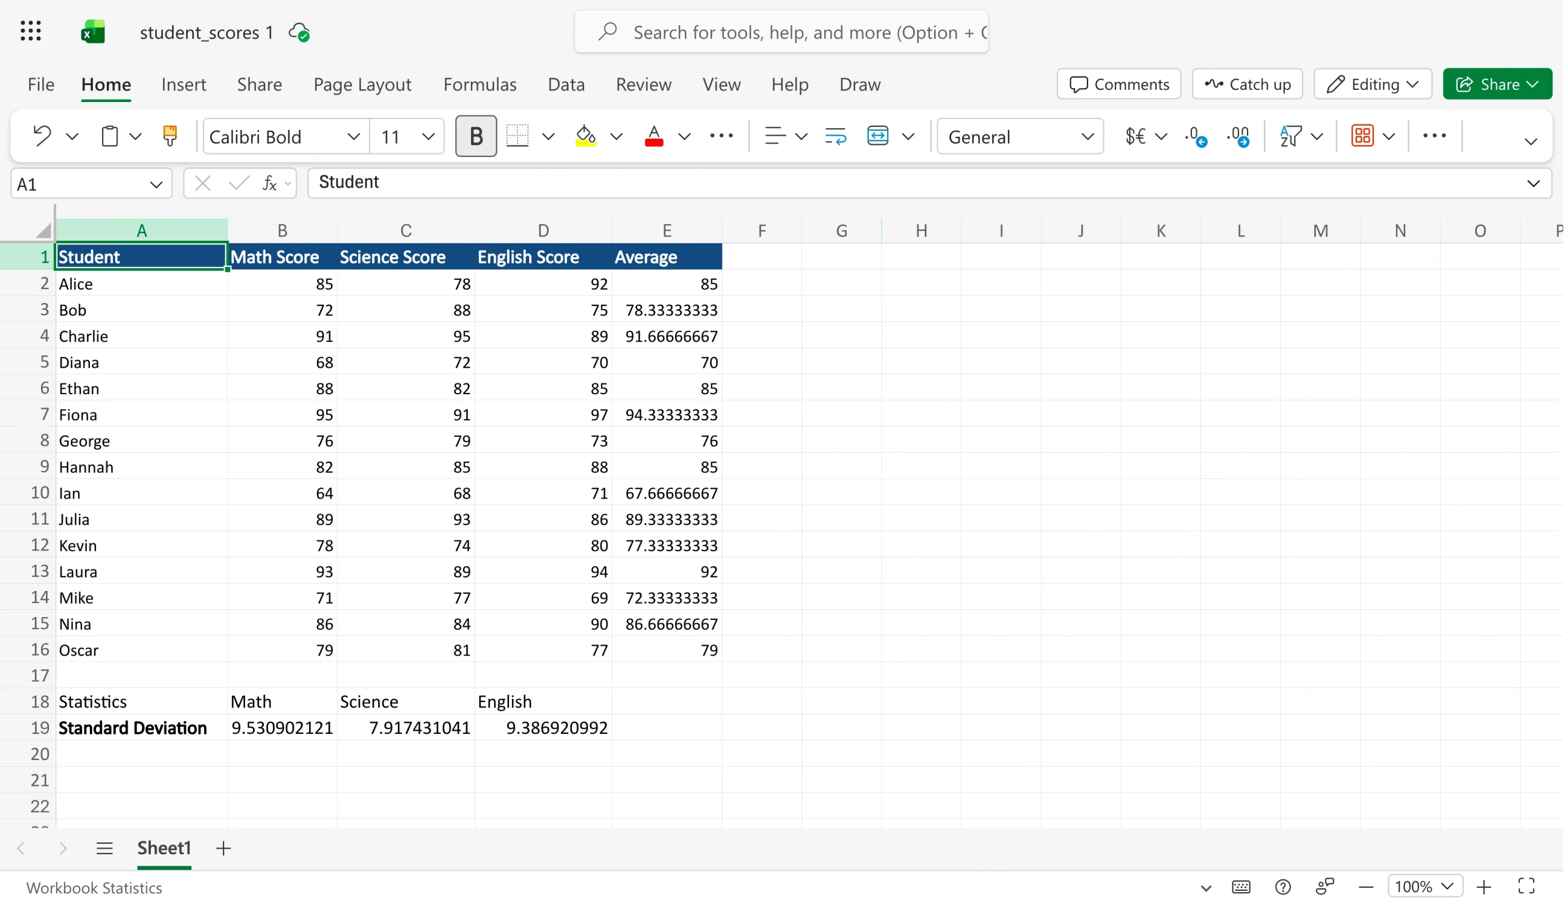Screen dimensions: 1564x900
Task: Click the Excel logo icon
Action: click(93, 32)
